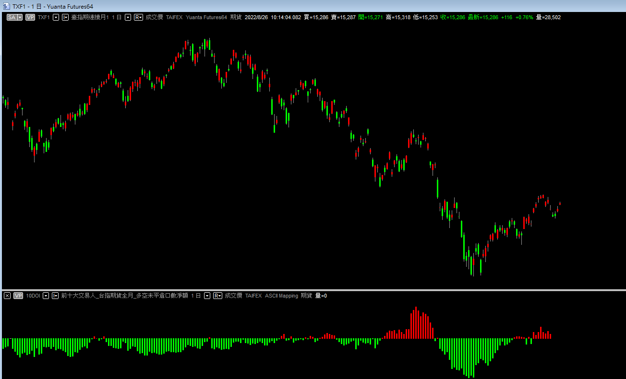Viewport: 626px width, 379px height.
Task: Close the 10DOI sub-chart with X button
Action: pos(7,296)
